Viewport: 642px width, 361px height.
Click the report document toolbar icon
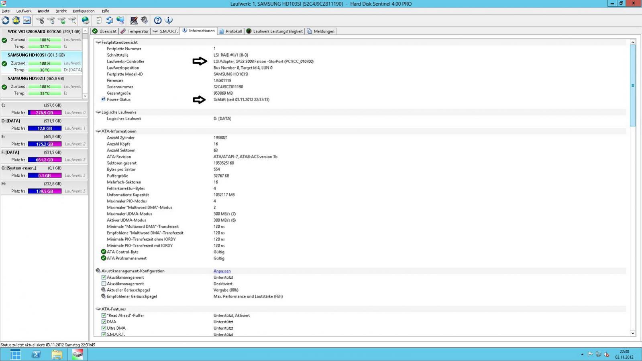point(99,20)
